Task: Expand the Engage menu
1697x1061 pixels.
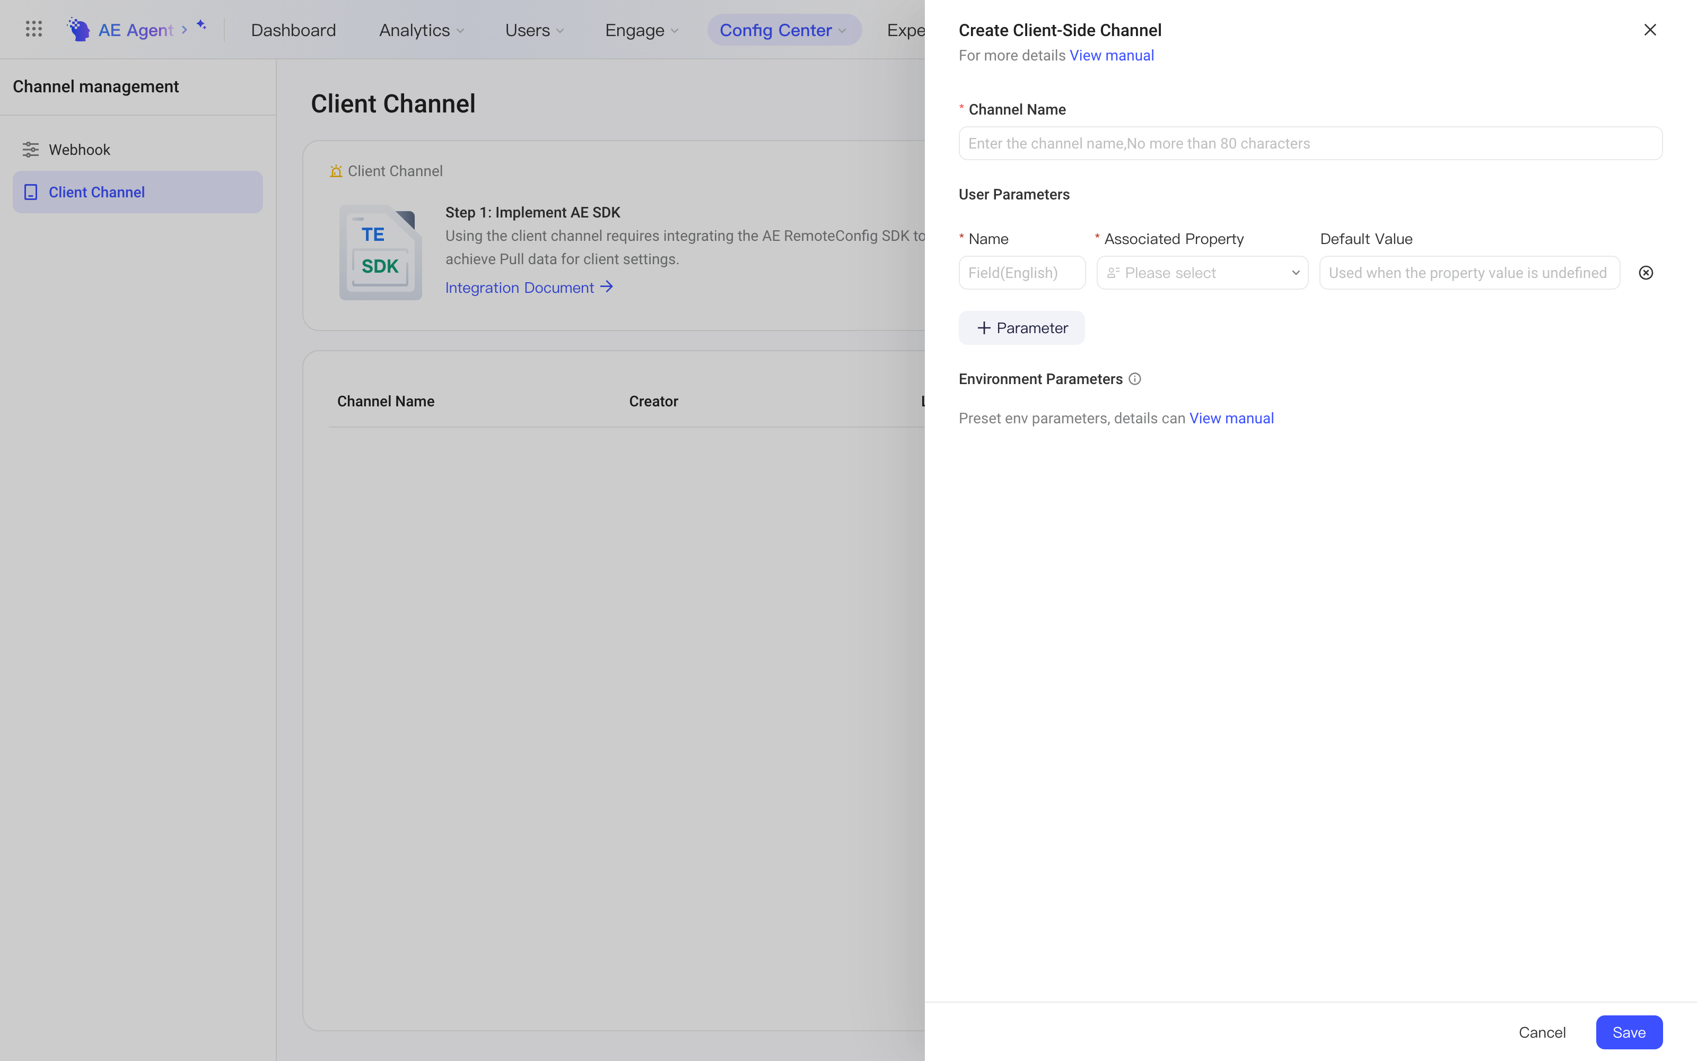Action: click(642, 30)
